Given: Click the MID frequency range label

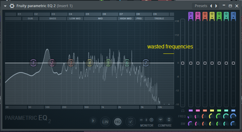Looking at the screenshot, I should click(x=100, y=19).
